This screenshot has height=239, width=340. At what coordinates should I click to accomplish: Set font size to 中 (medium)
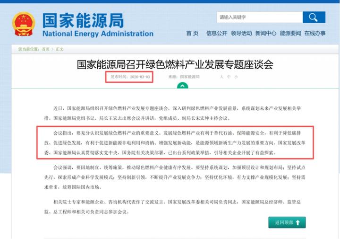tap(229, 76)
